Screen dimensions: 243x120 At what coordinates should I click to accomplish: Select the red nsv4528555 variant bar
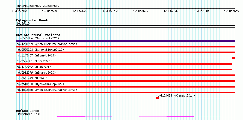click(126, 92)
